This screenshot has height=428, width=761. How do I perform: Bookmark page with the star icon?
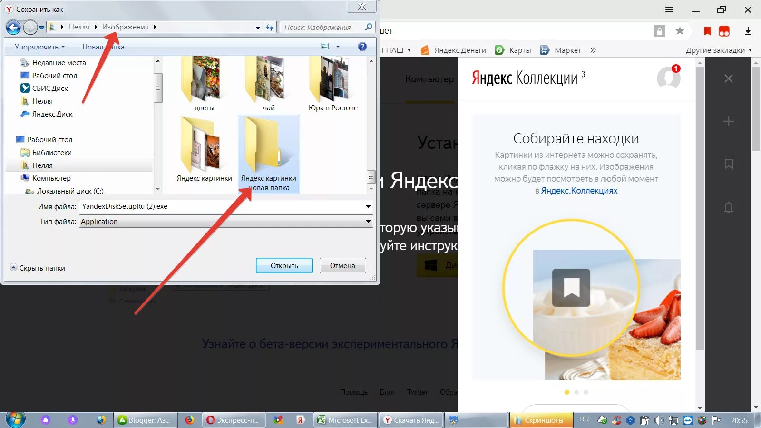680,31
